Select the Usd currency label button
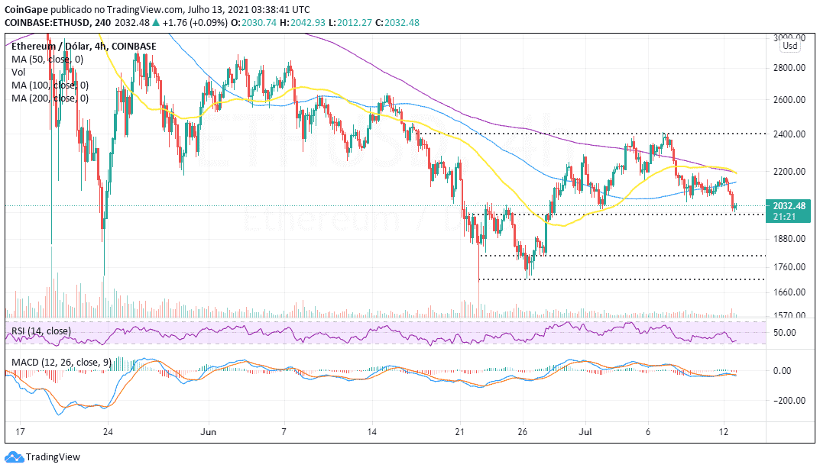 click(x=790, y=46)
